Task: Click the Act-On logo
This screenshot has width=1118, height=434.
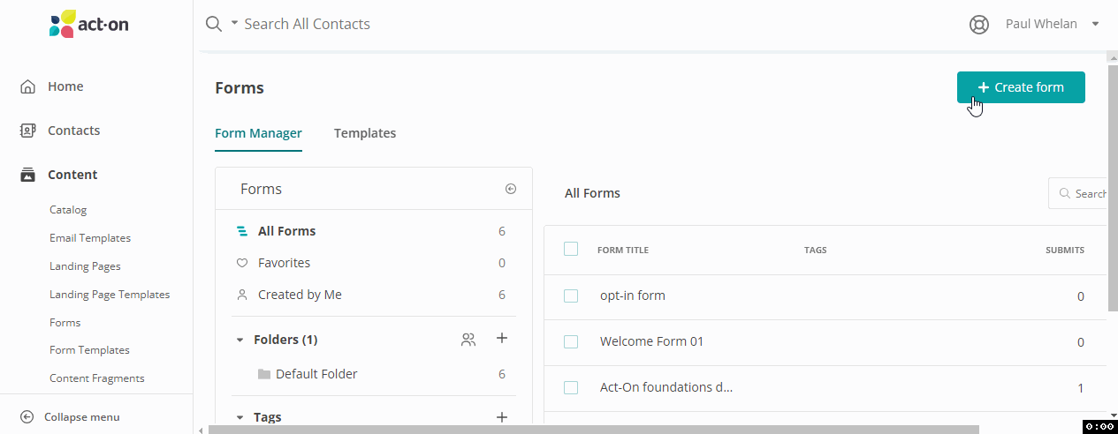Action: pyautogui.click(x=88, y=24)
